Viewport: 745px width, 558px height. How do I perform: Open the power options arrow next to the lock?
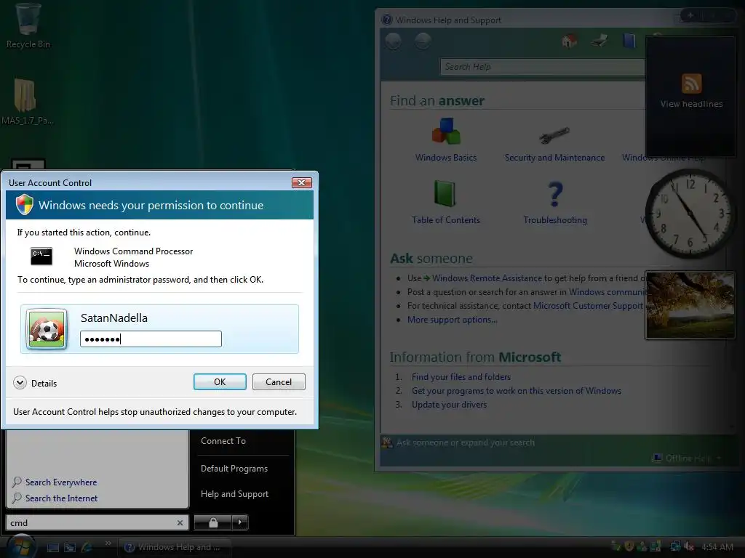coord(240,522)
